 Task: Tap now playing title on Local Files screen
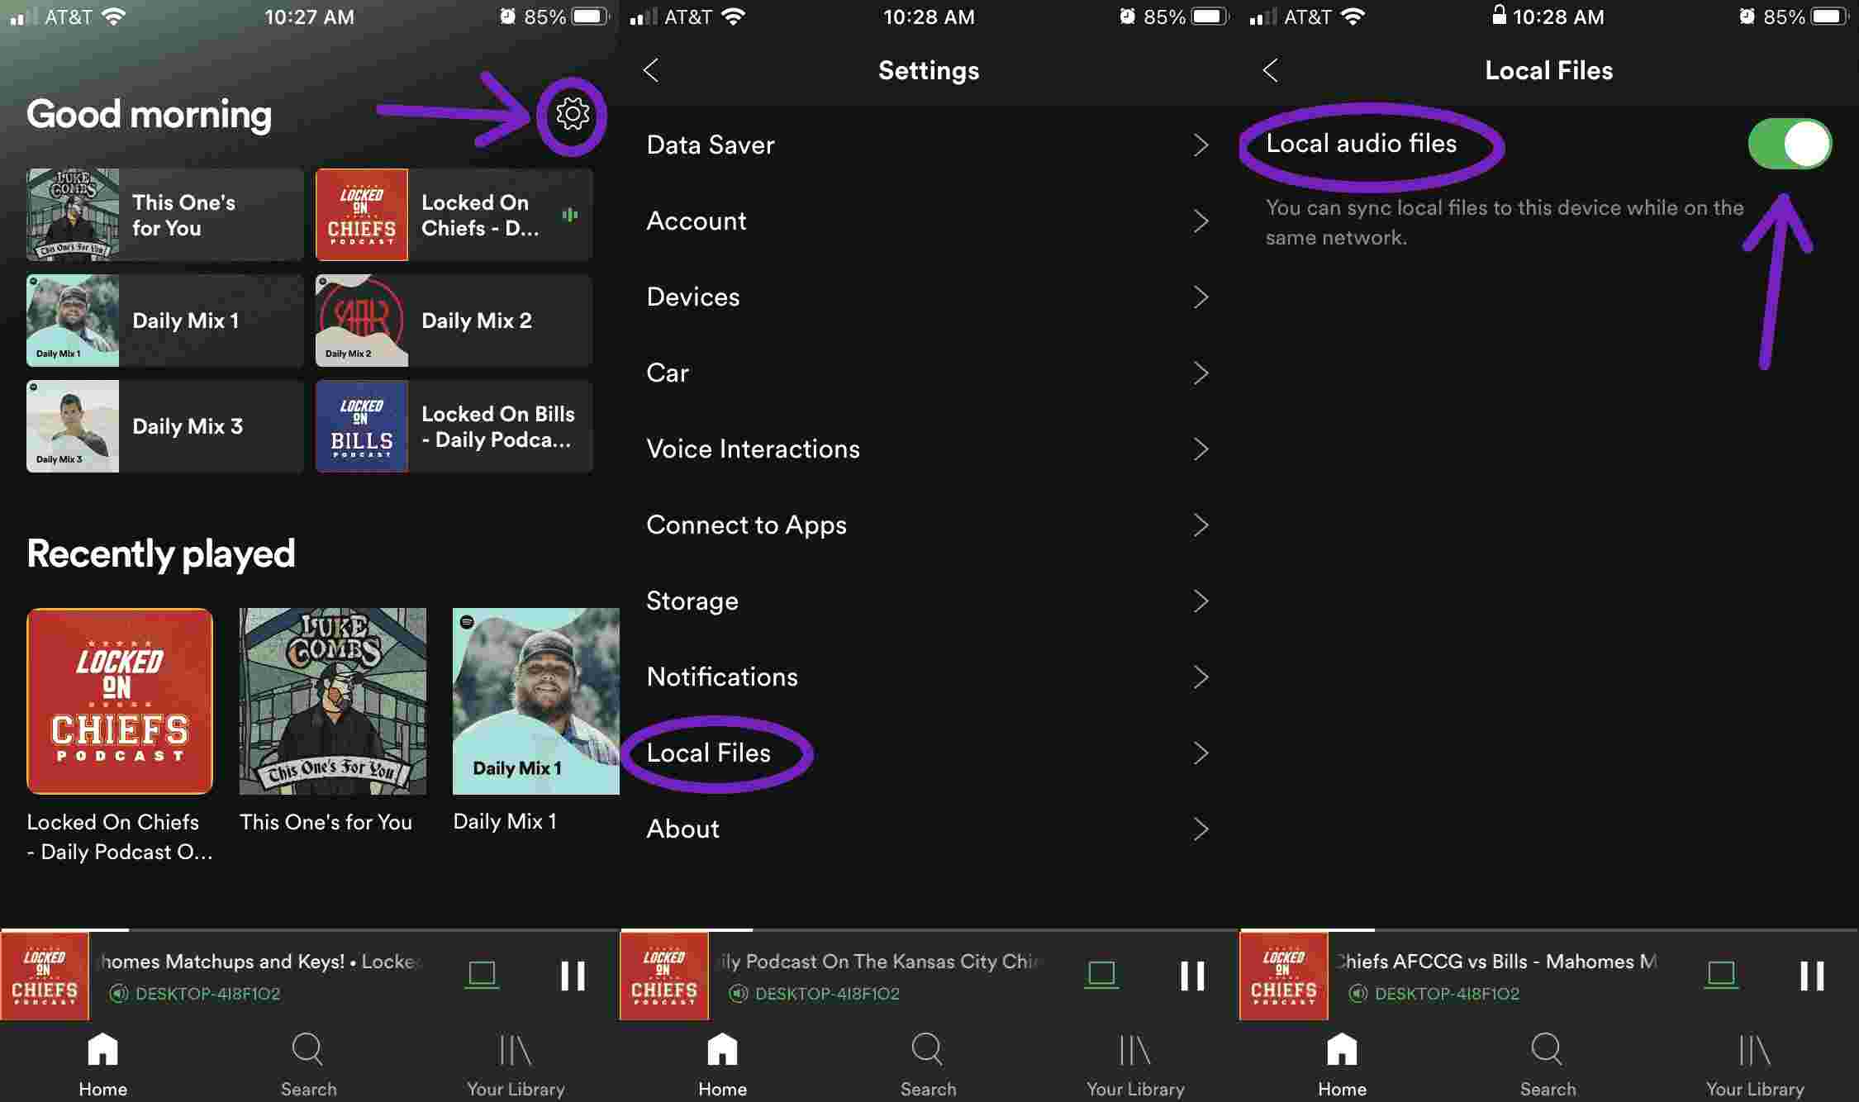1496,962
